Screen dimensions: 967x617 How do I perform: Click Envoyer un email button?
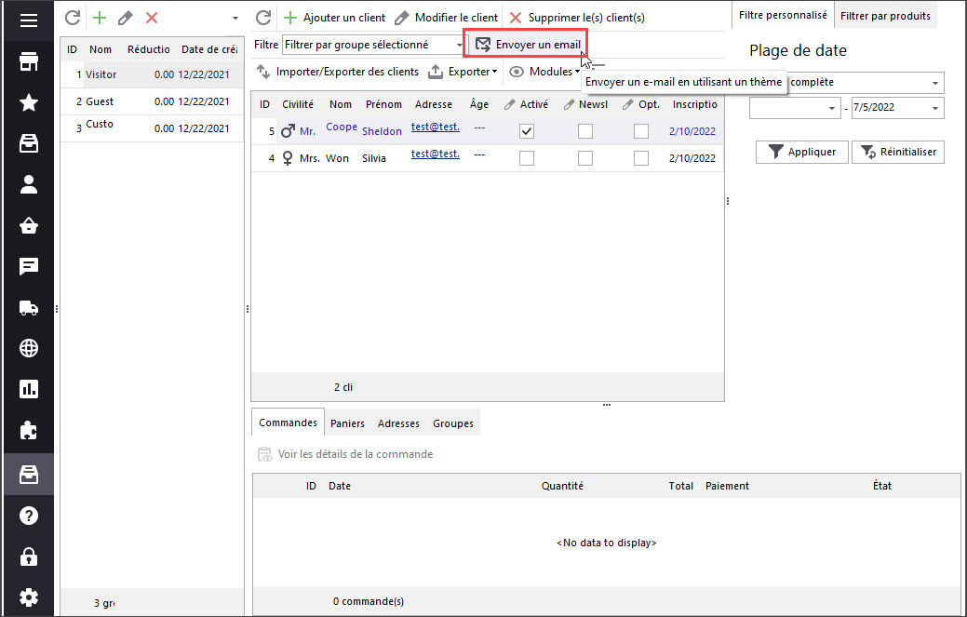pyautogui.click(x=528, y=45)
